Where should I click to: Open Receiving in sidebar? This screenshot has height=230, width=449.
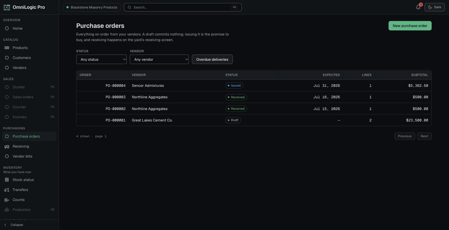pyautogui.click(x=29, y=146)
